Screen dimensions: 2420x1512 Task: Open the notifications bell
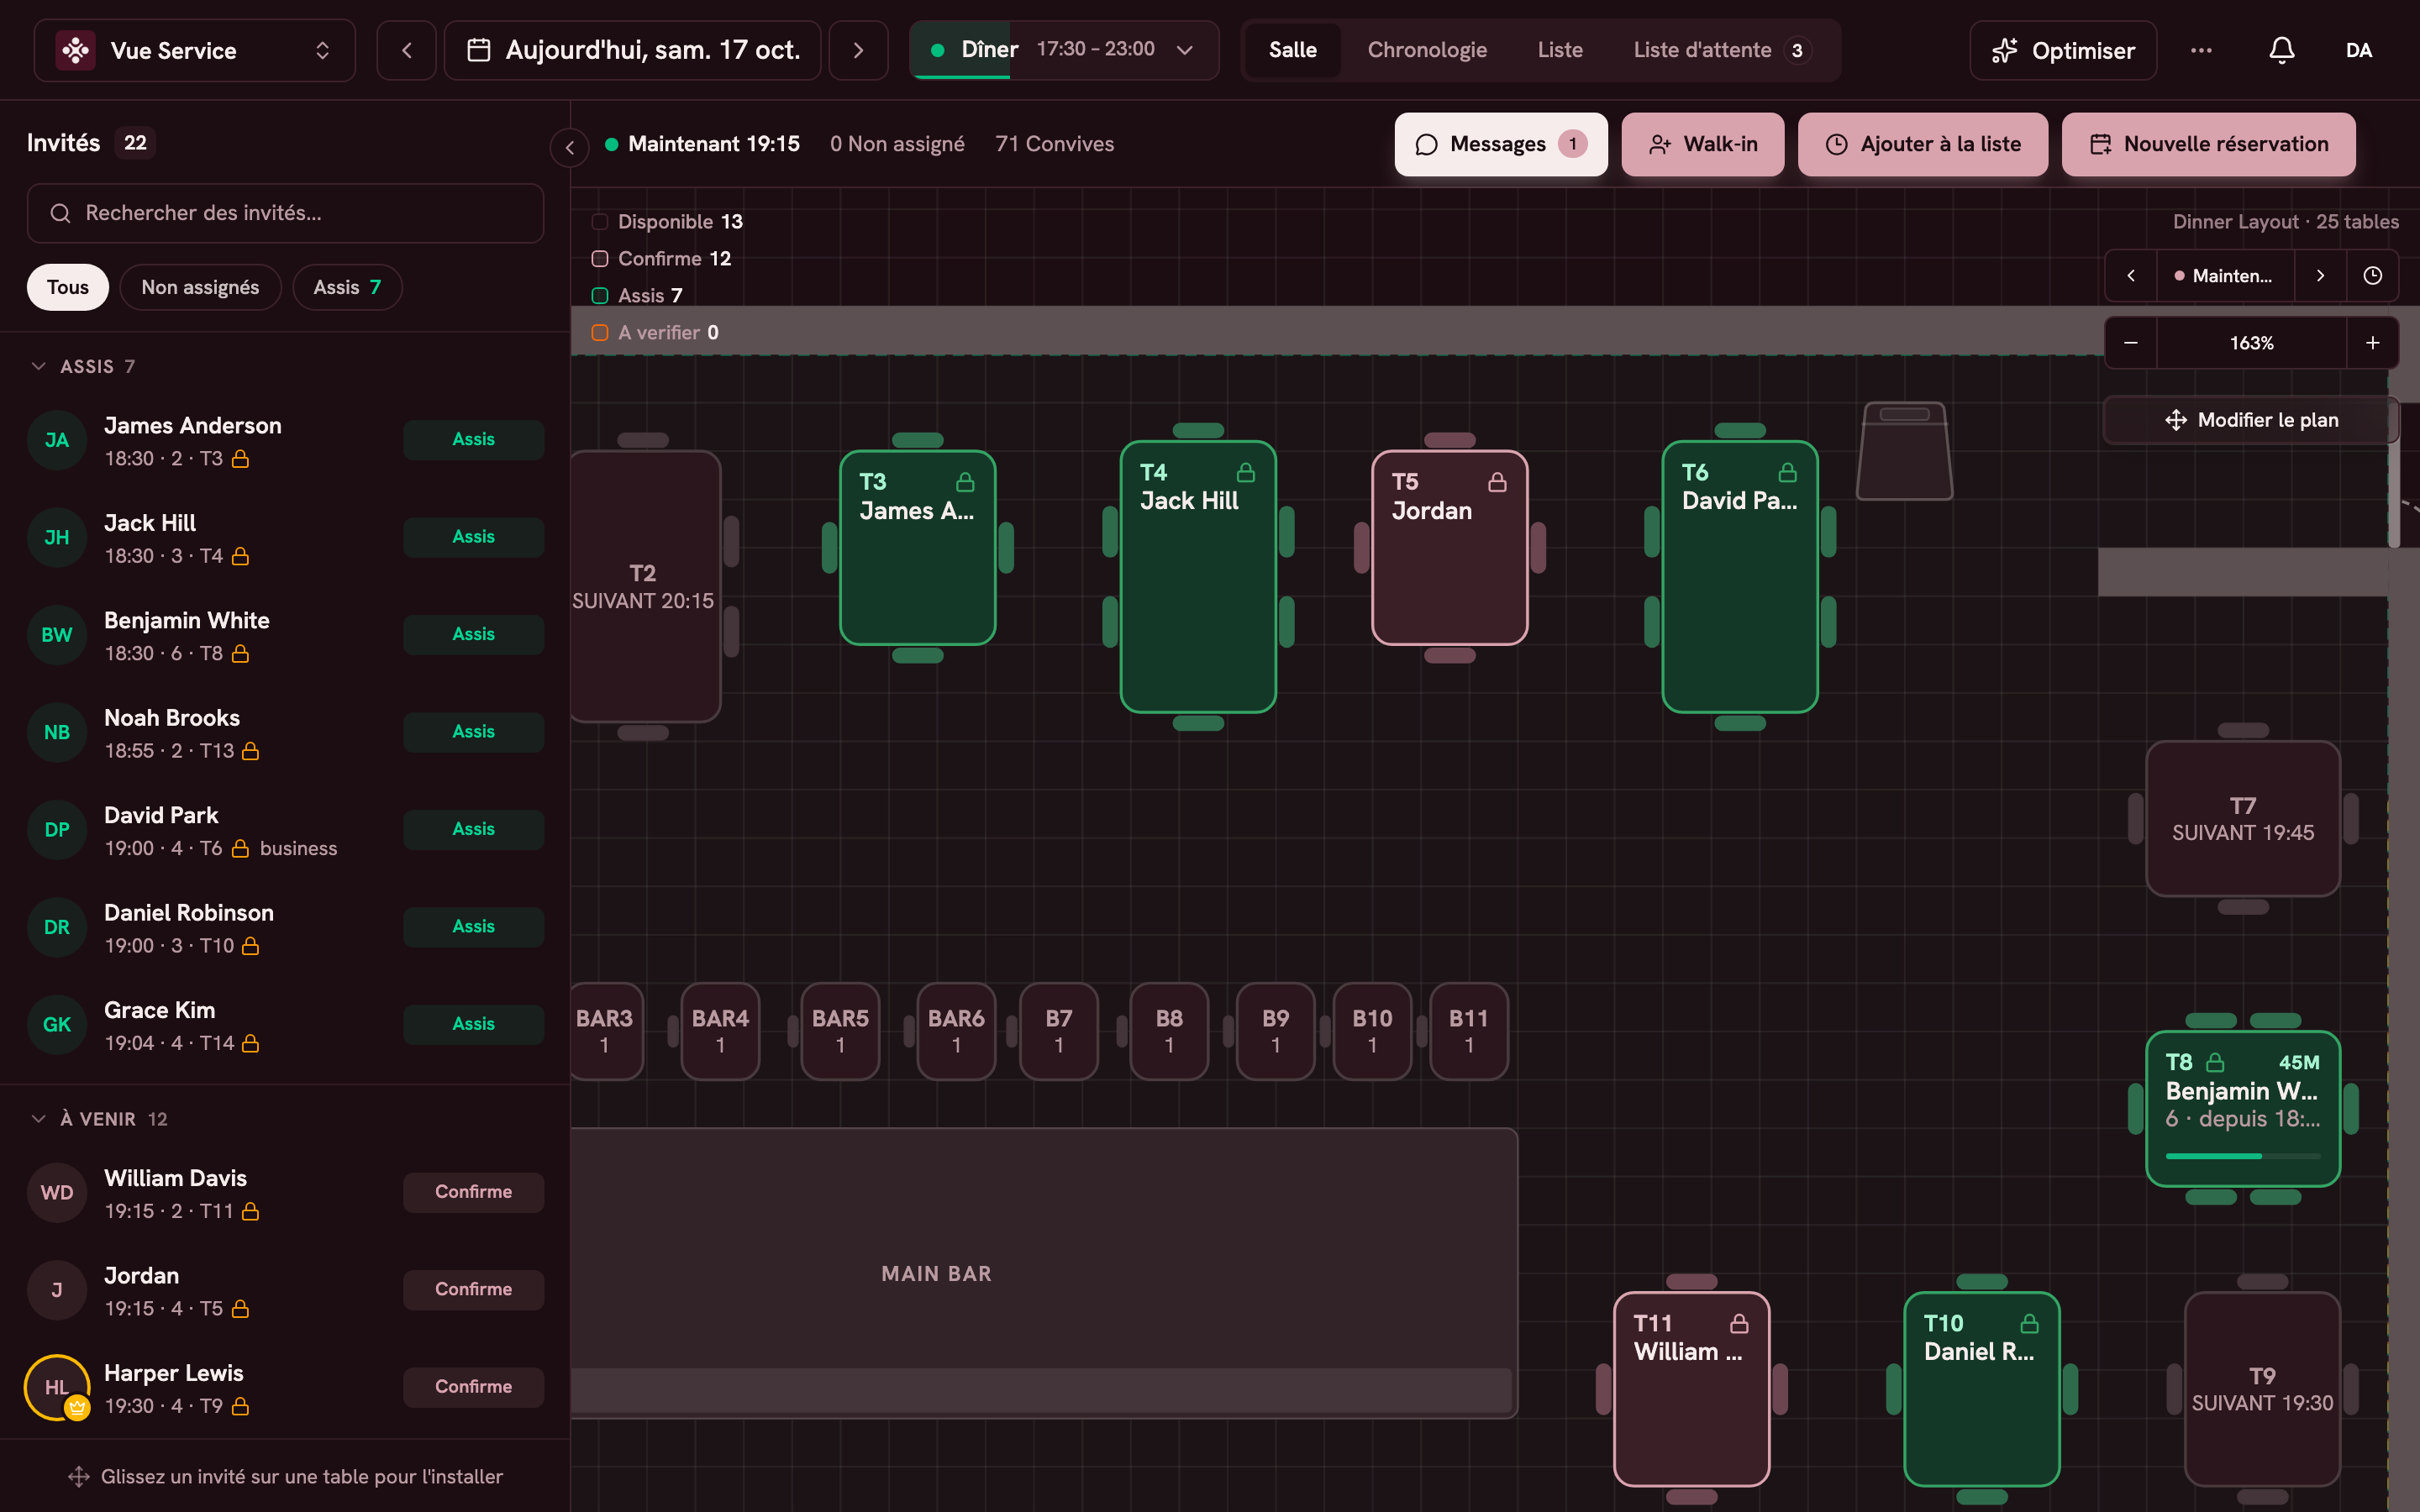pyautogui.click(x=2281, y=50)
